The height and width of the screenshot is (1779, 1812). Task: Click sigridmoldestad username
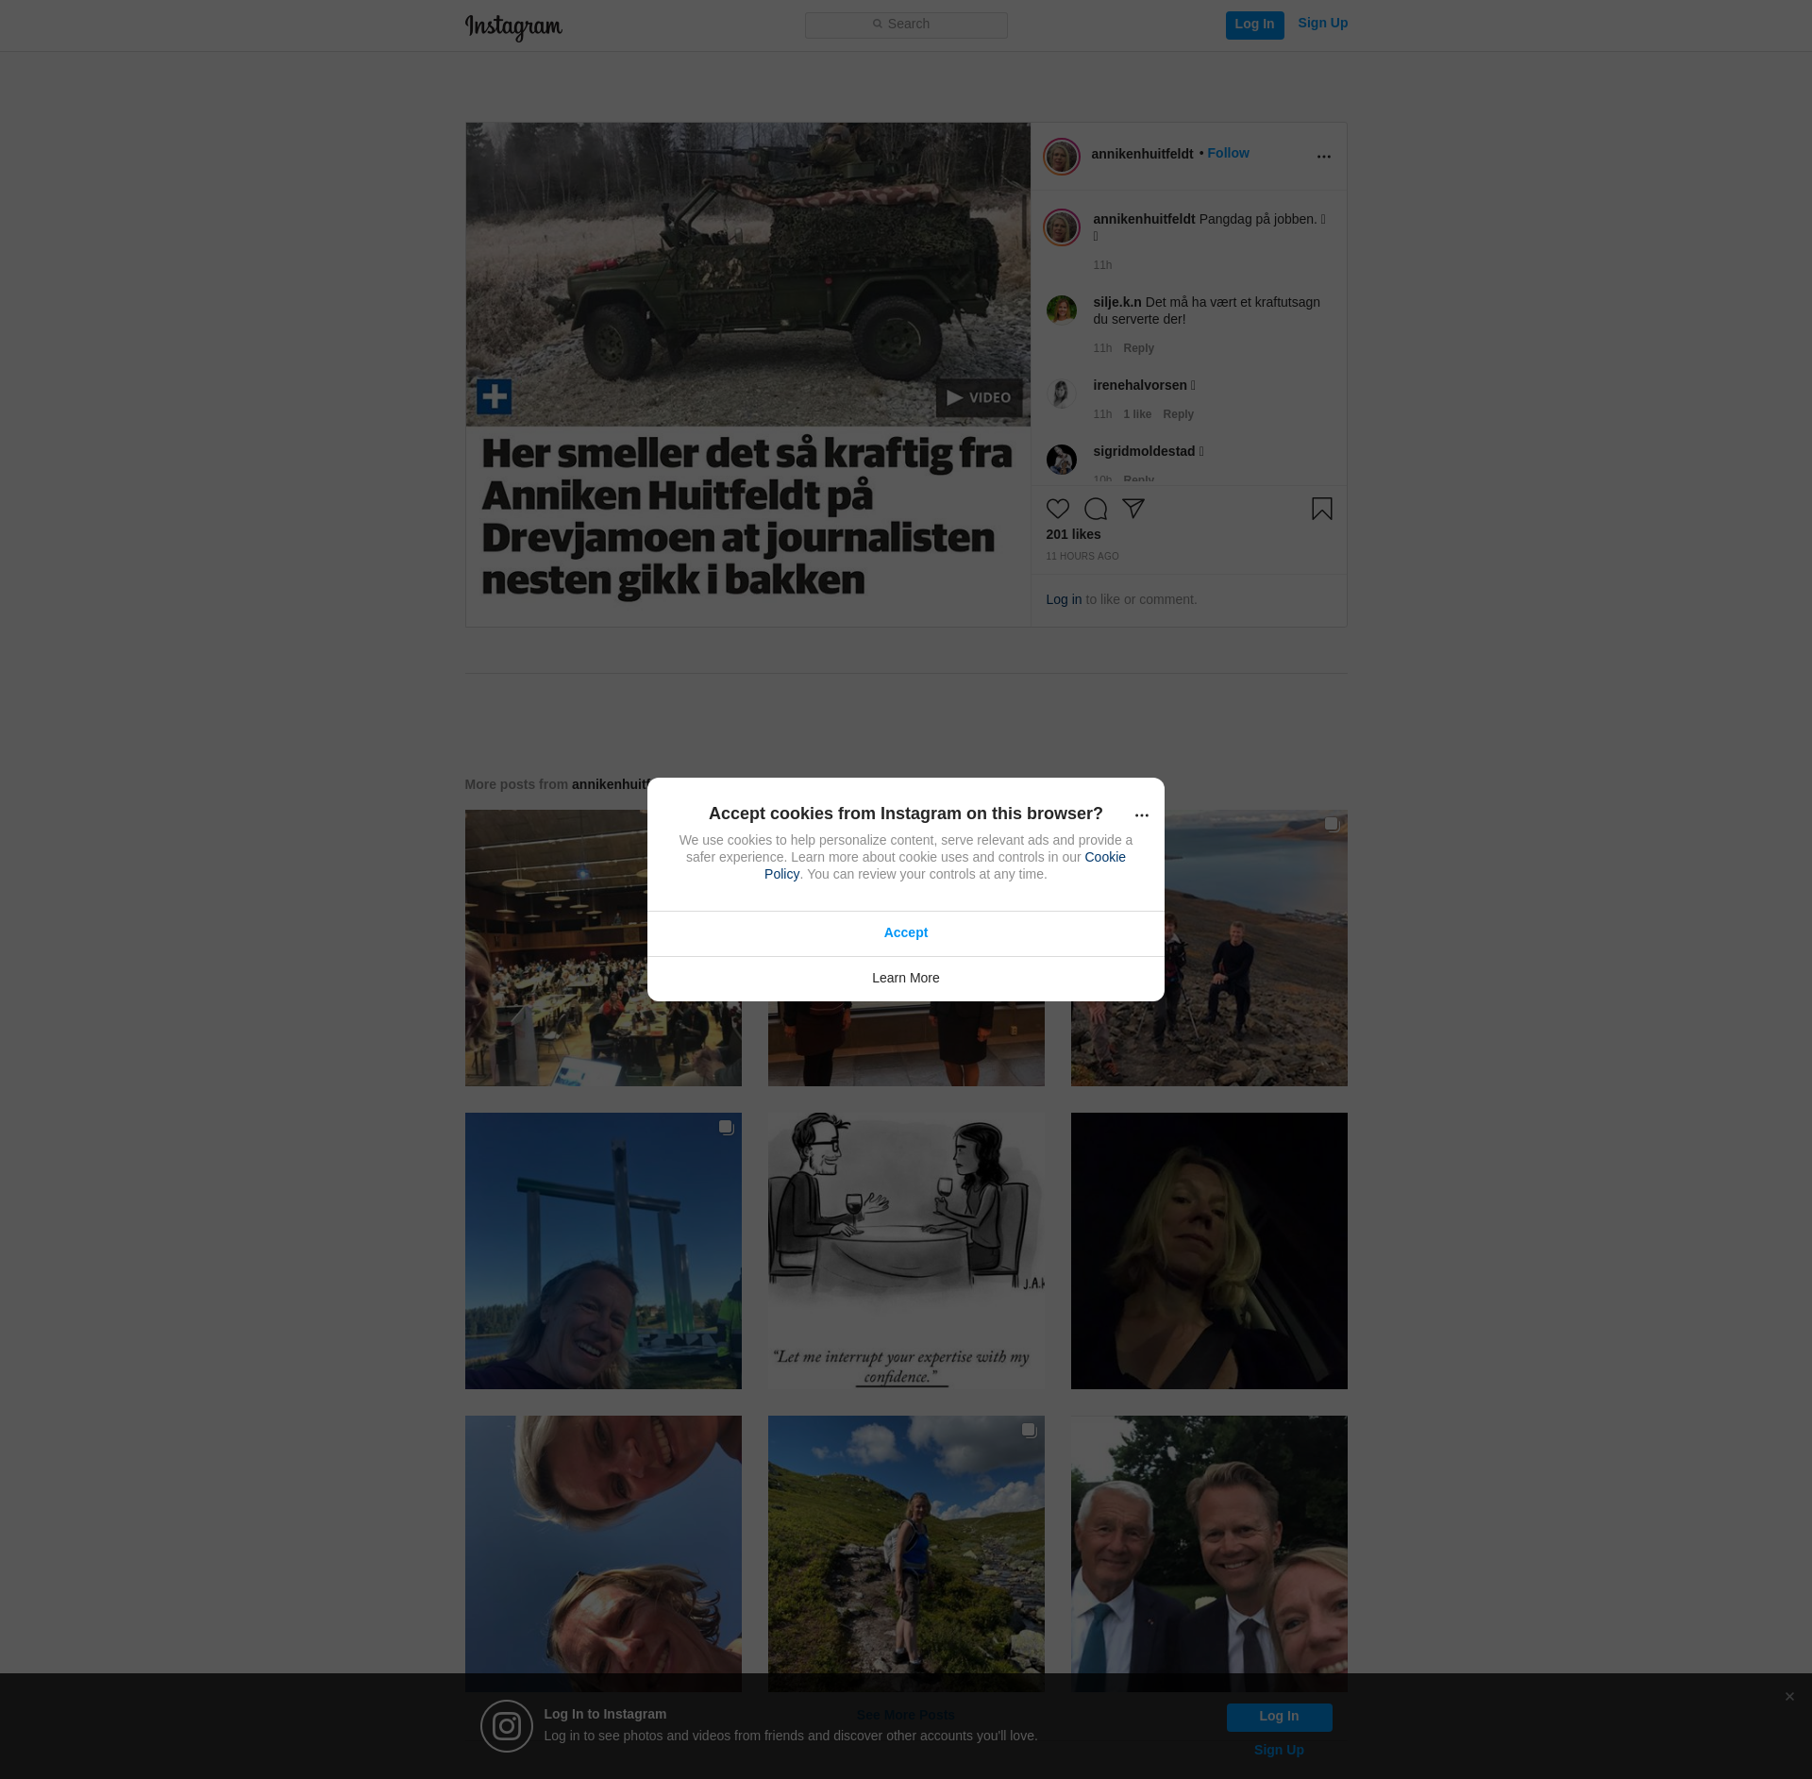[x=1144, y=451]
